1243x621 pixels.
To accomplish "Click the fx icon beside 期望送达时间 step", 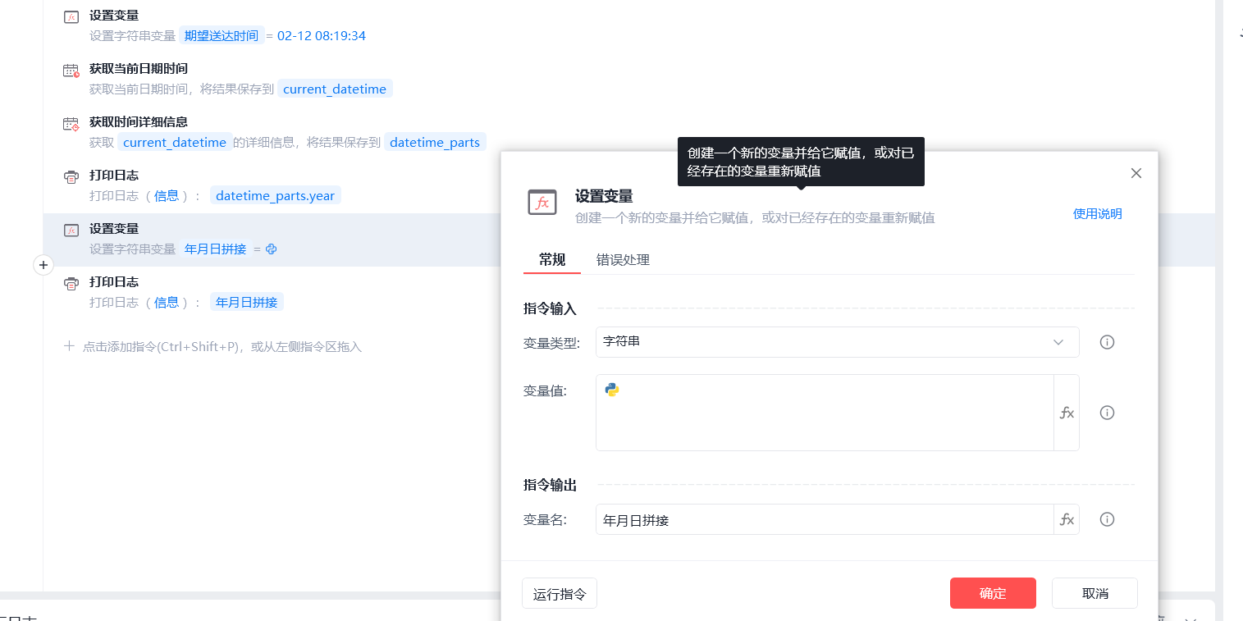I will tap(71, 17).
